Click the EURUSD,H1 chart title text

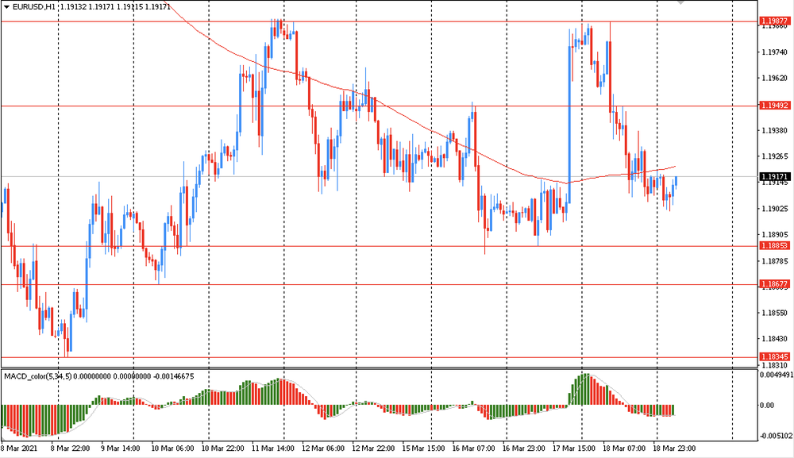click(34, 7)
